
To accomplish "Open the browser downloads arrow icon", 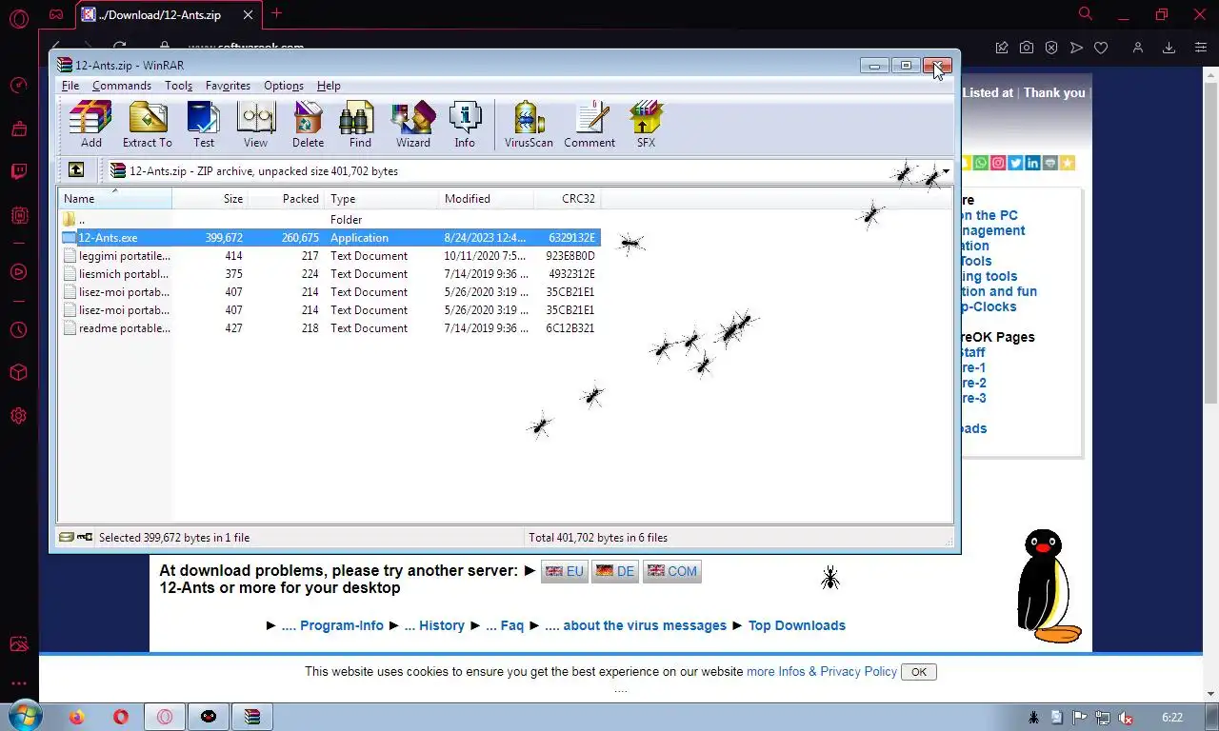I will pyautogui.click(x=1169, y=48).
